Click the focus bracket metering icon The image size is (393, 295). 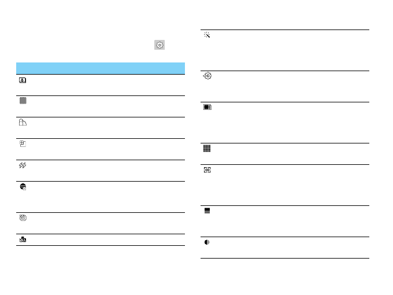tap(207, 170)
